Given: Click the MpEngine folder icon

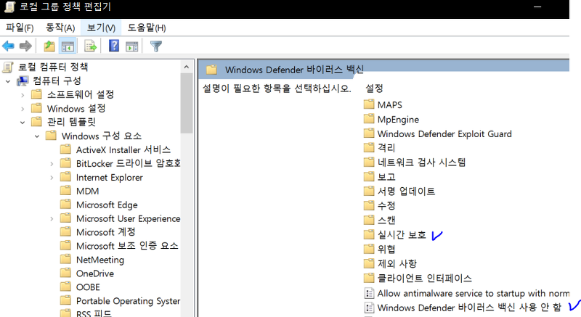Looking at the screenshot, I should [x=369, y=119].
